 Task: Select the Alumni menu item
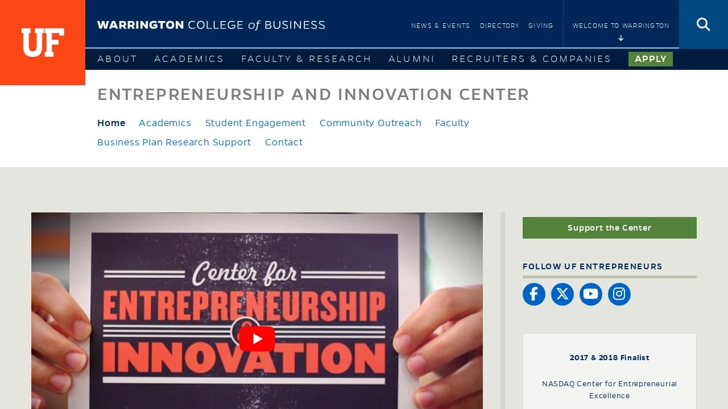click(411, 59)
